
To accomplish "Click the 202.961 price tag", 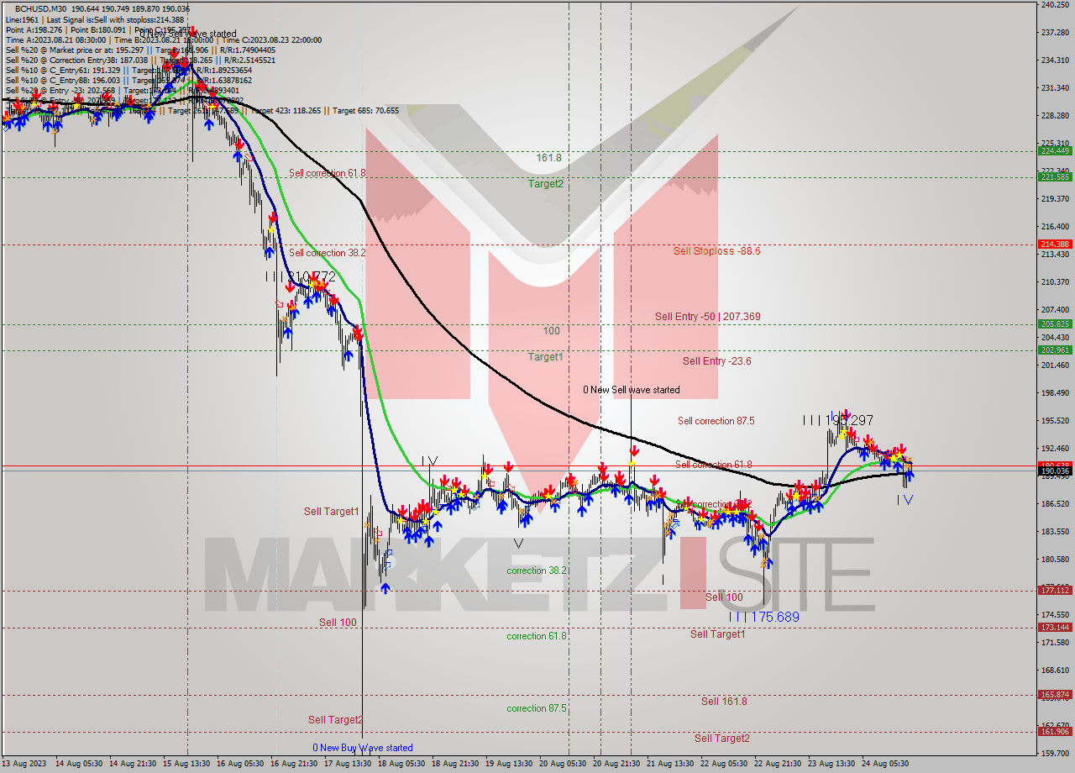I will click(1054, 350).
